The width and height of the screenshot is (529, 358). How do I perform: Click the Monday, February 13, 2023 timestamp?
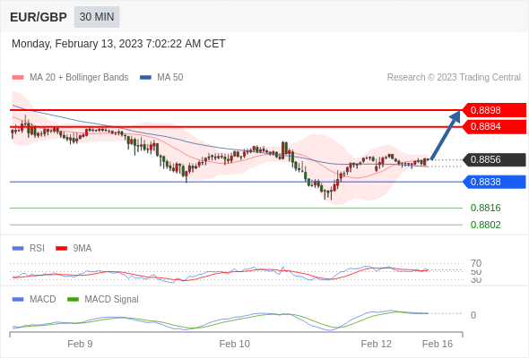click(x=118, y=44)
